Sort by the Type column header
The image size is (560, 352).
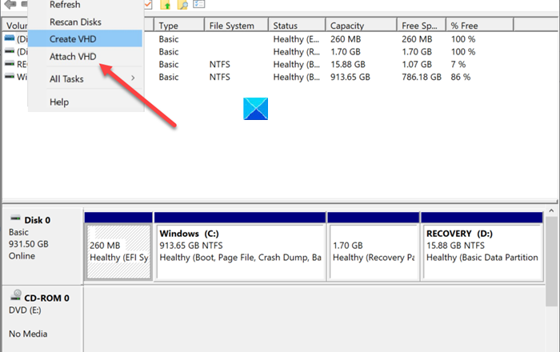tap(179, 26)
